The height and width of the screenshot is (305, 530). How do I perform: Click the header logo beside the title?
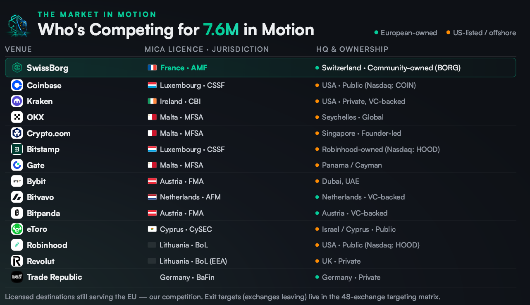point(19,26)
